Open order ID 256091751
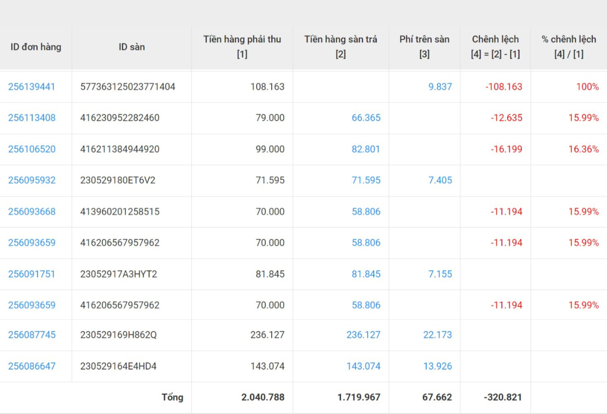This screenshot has height=414, width=607. coord(32,274)
